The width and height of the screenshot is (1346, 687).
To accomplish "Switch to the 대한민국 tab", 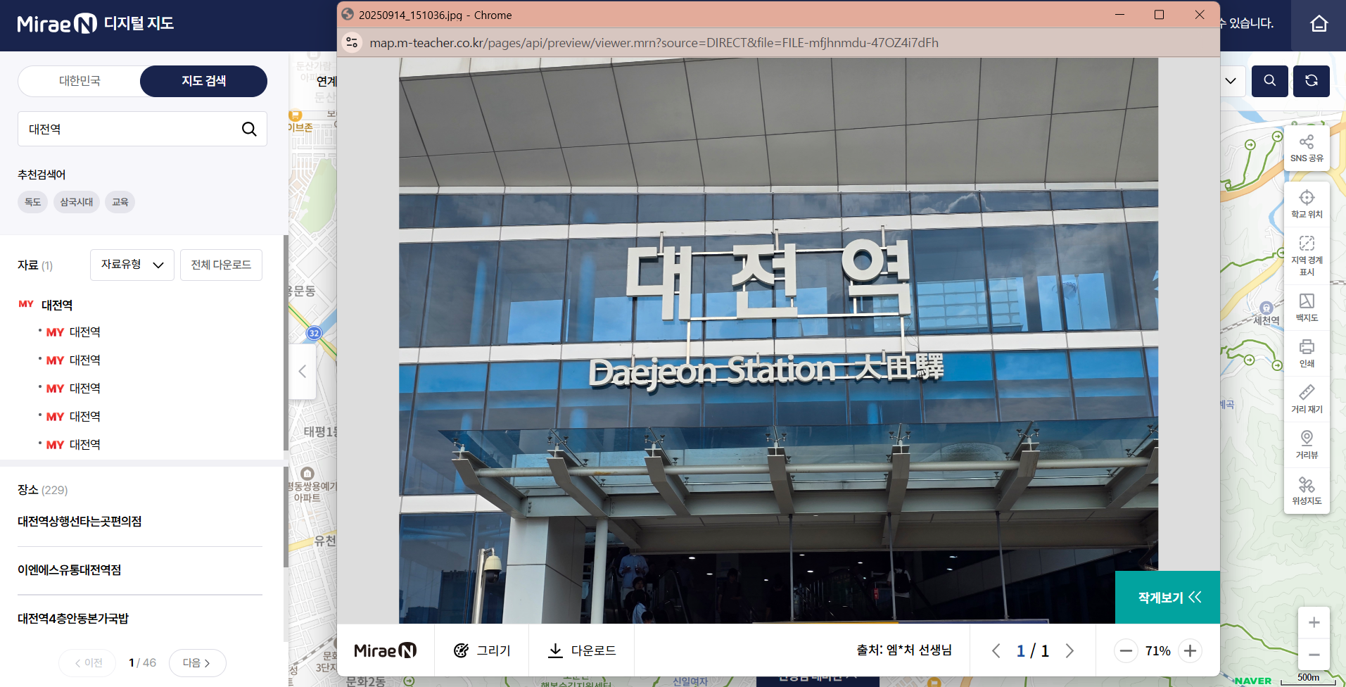I will pyautogui.click(x=80, y=81).
